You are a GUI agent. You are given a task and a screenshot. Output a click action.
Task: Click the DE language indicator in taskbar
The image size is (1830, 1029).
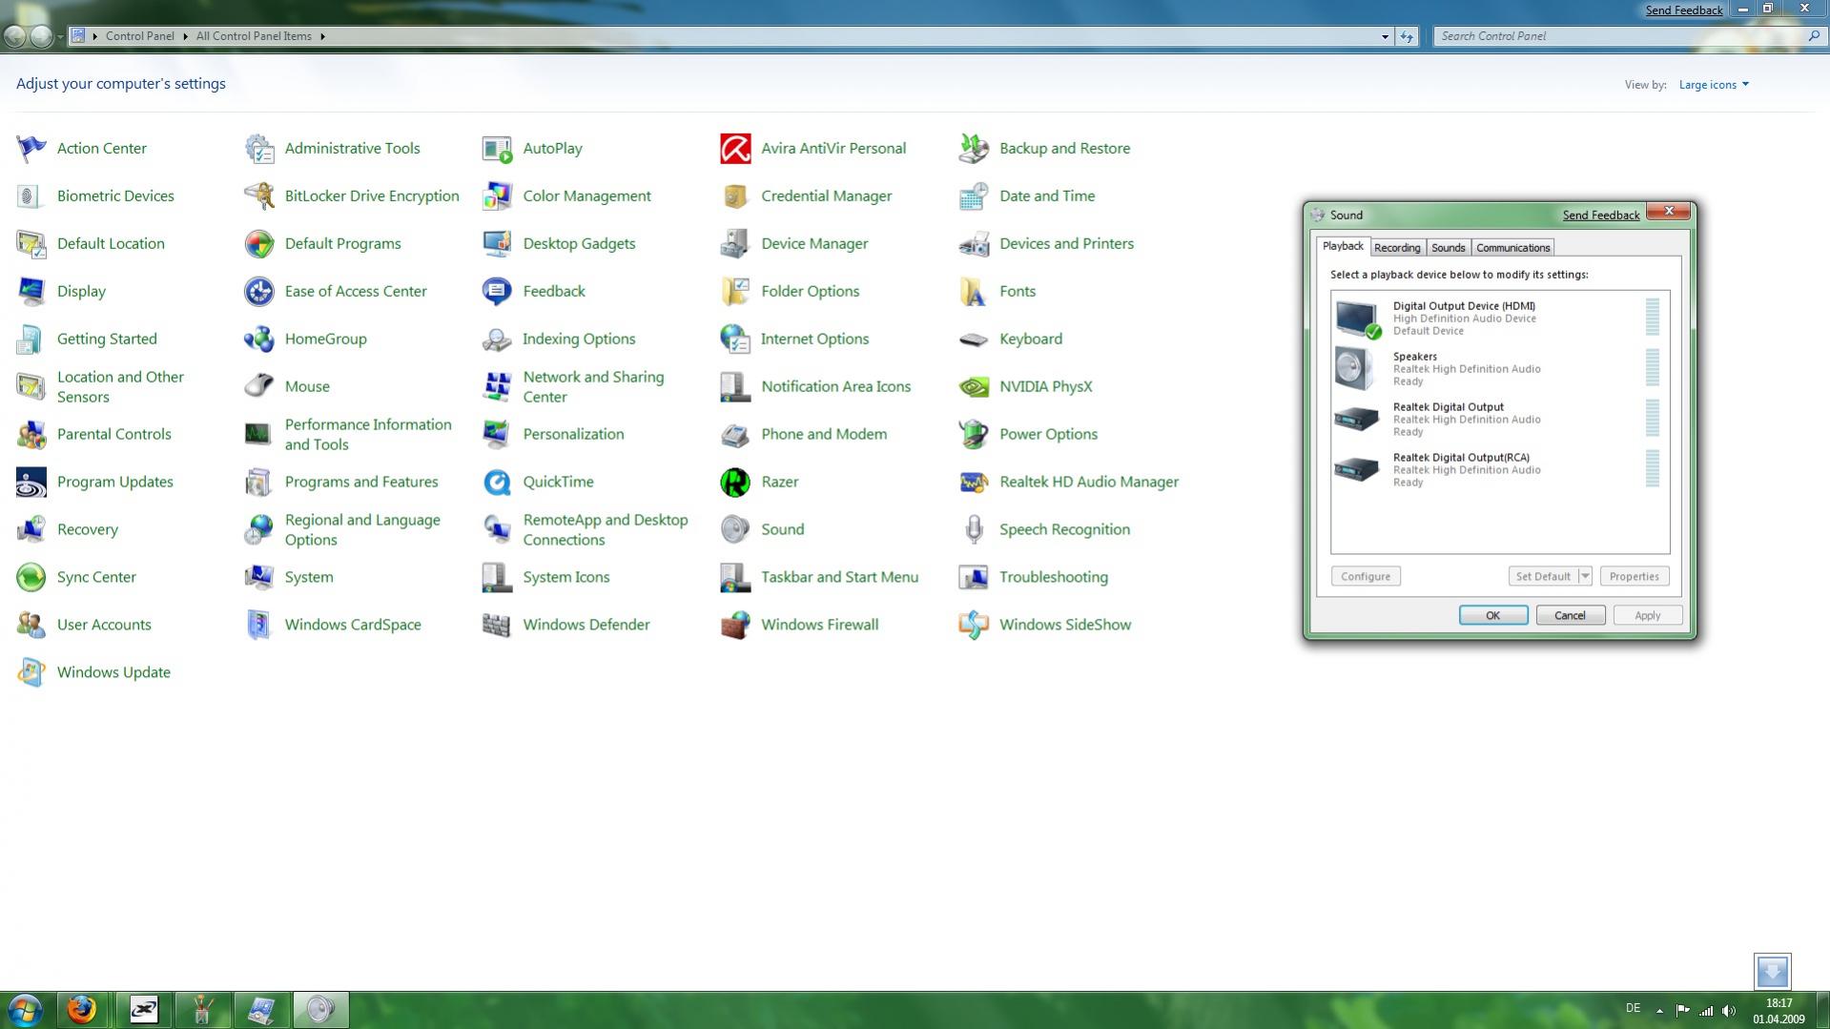(x=1633, y=1008)
